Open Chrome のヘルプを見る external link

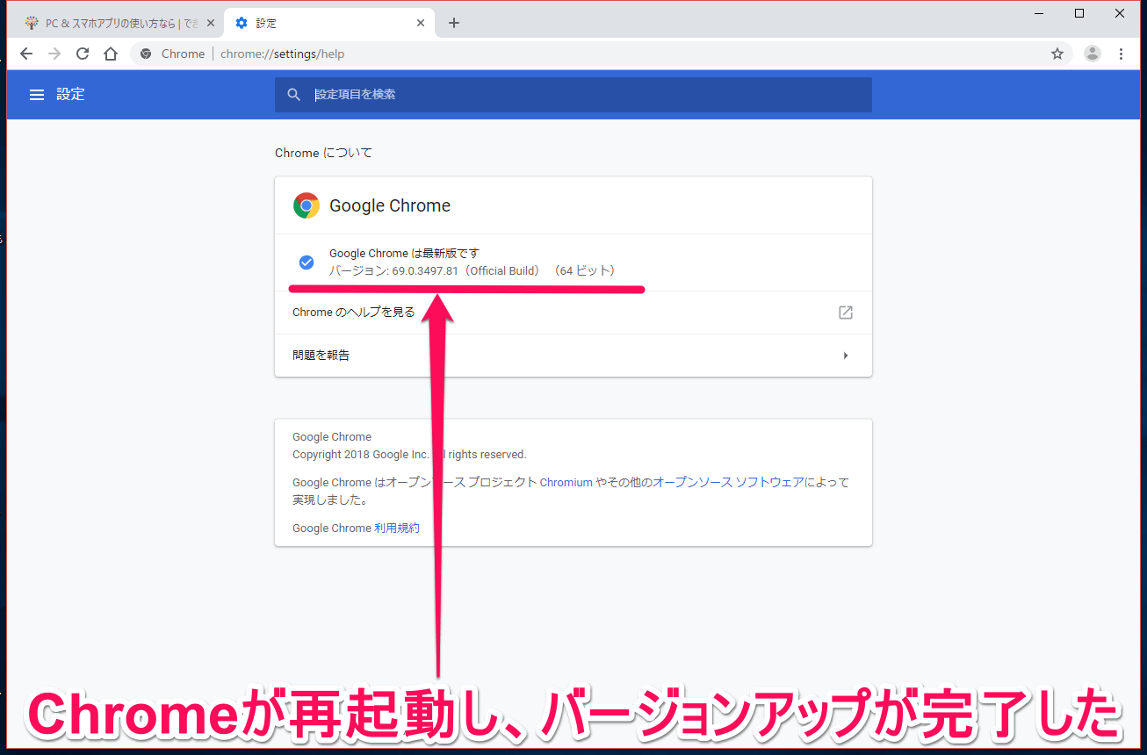(x=573, y=313)
